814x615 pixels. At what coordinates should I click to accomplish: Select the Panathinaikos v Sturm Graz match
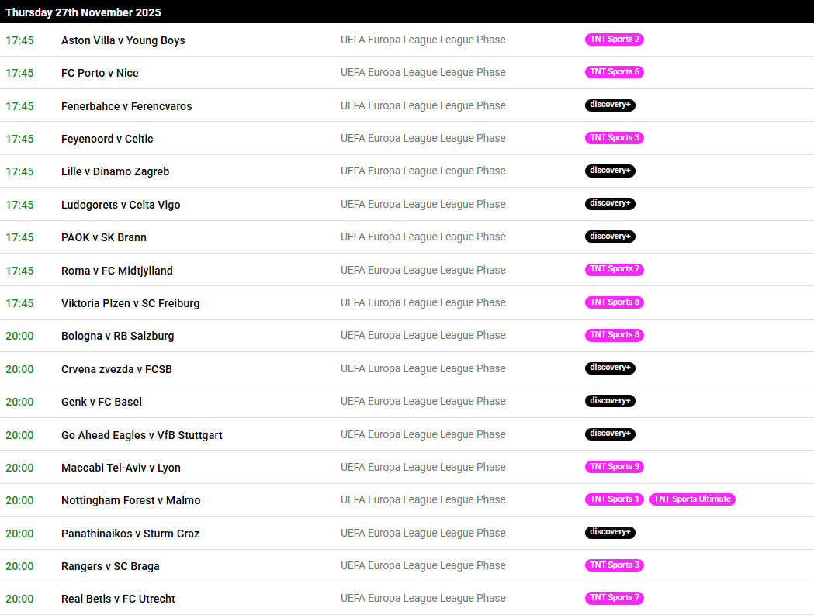coord(130,534)
